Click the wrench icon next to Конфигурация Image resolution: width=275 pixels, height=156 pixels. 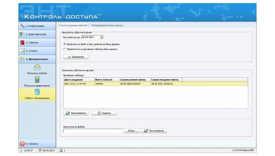click(22, 26)
